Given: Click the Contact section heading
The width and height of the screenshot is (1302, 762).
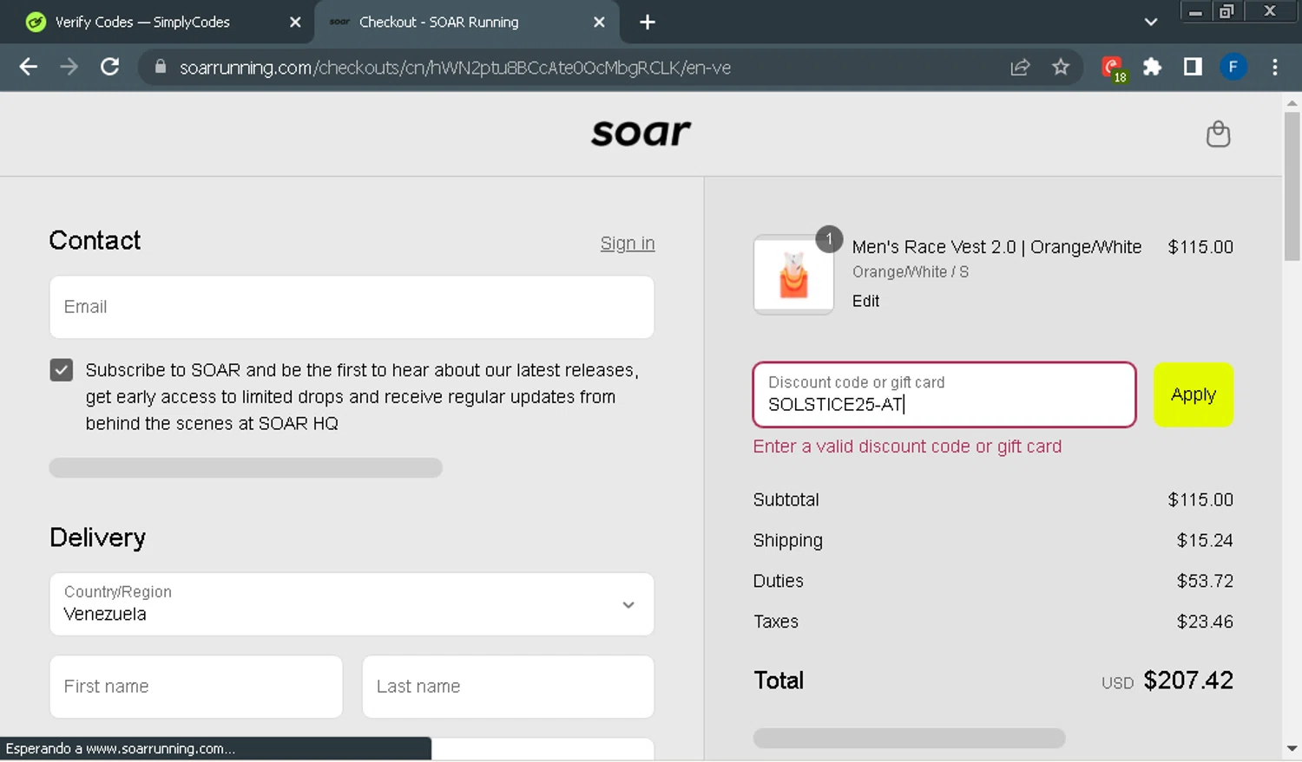Looking at the screenshot, I should point(95,240).
